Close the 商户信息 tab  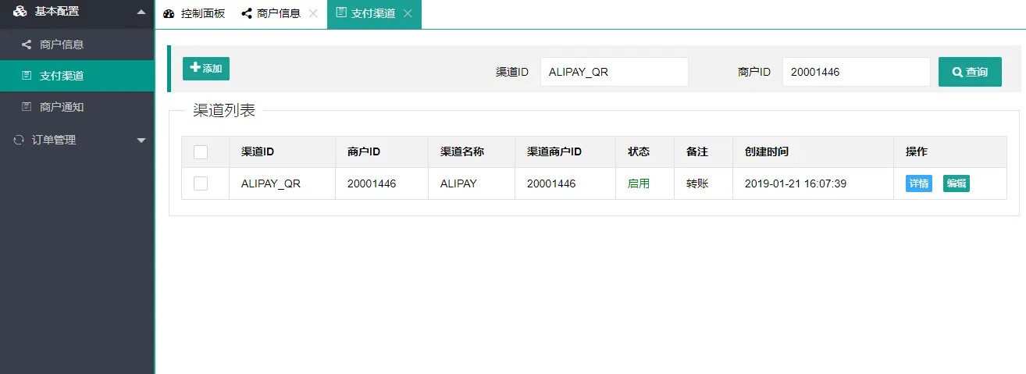tap(313, 14)
